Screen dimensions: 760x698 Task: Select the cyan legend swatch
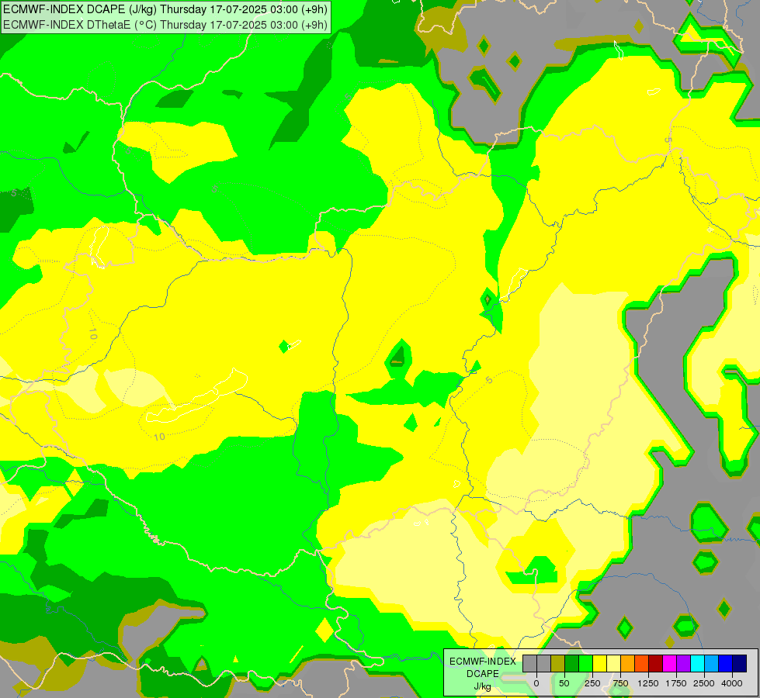click(x=697, y=663)
